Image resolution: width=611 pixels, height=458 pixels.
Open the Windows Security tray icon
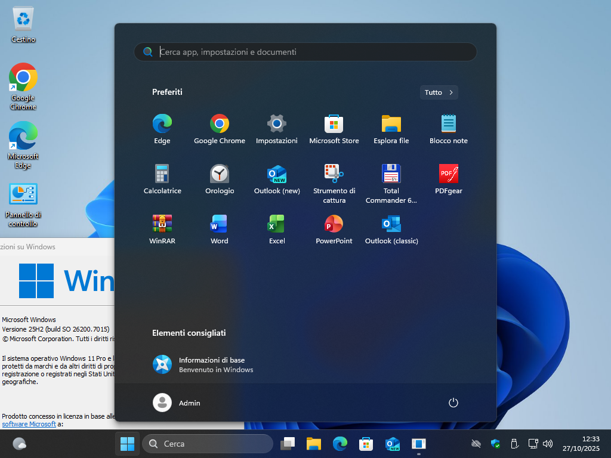pos(495,444)
